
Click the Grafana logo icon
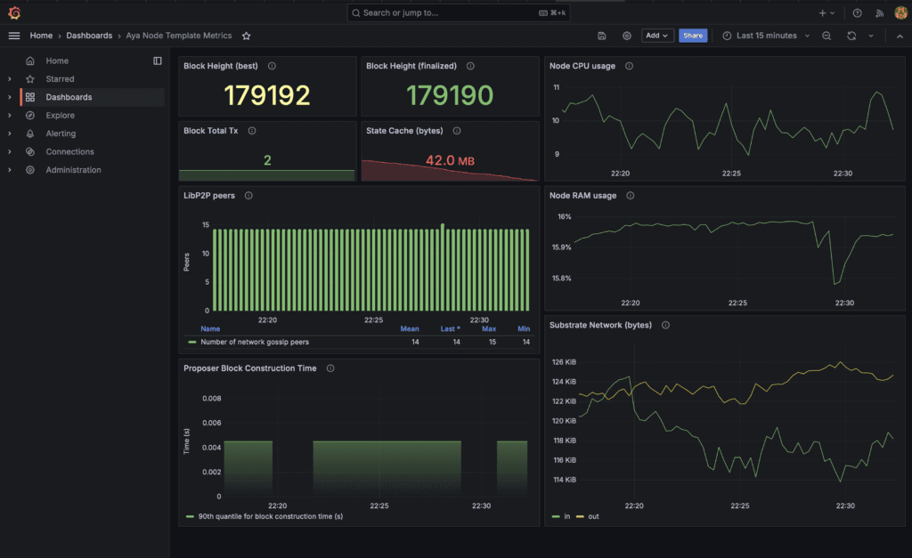[14, 12]
